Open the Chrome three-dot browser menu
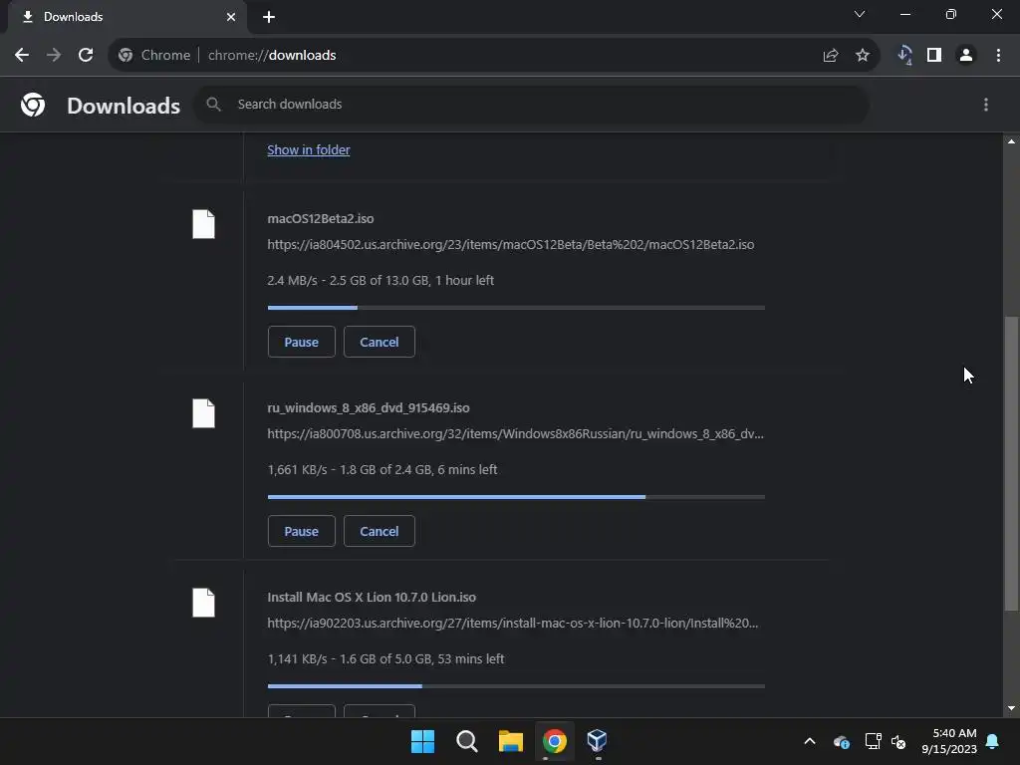The width and height of the screenshot is (1020, 765). [998, 56]
